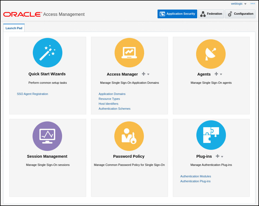Screen dimensions: 259x206
Task: Open the Authentication Modules link
Action: pyautogui.click(x=196, y=176)
